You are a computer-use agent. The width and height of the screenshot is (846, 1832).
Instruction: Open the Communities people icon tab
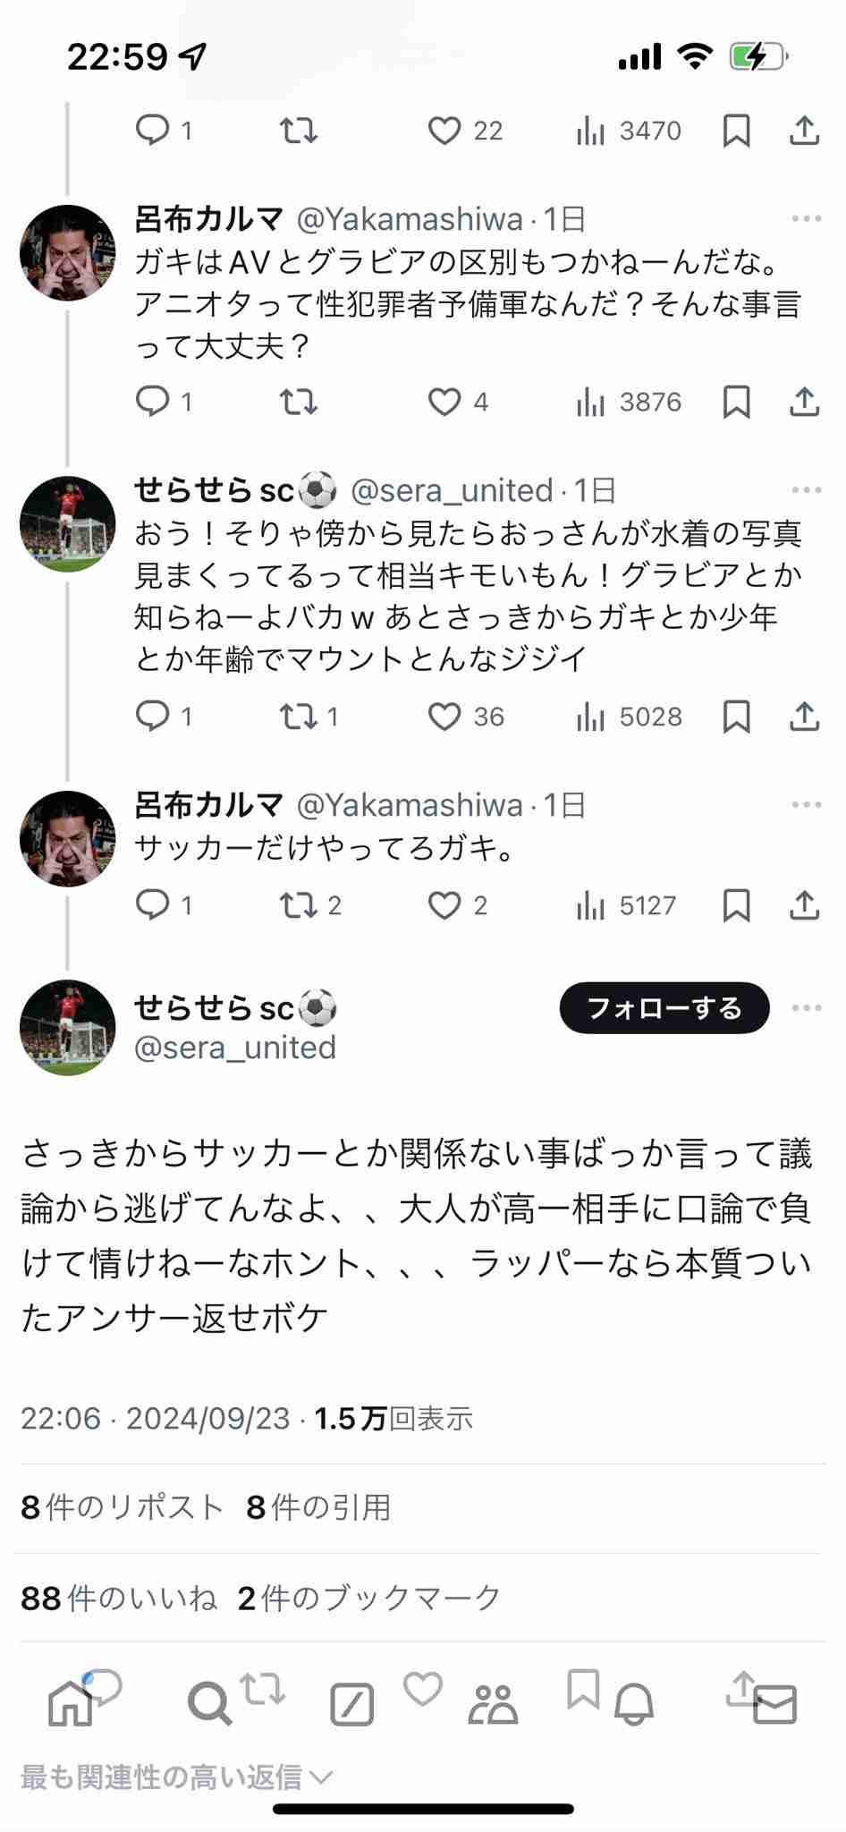tap(493, 1704)
